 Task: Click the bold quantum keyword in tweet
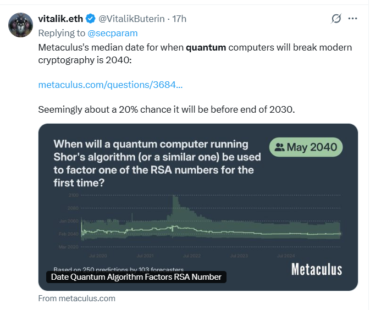coord(206,47)
